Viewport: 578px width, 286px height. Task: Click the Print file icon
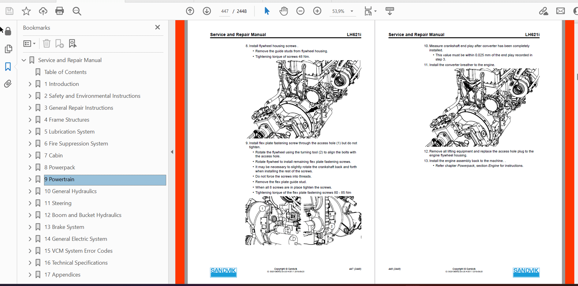tap(59, 11)
